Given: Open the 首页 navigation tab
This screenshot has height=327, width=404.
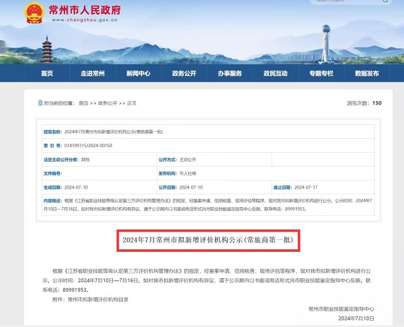Looking at the screenshot, I should (47, 73).
